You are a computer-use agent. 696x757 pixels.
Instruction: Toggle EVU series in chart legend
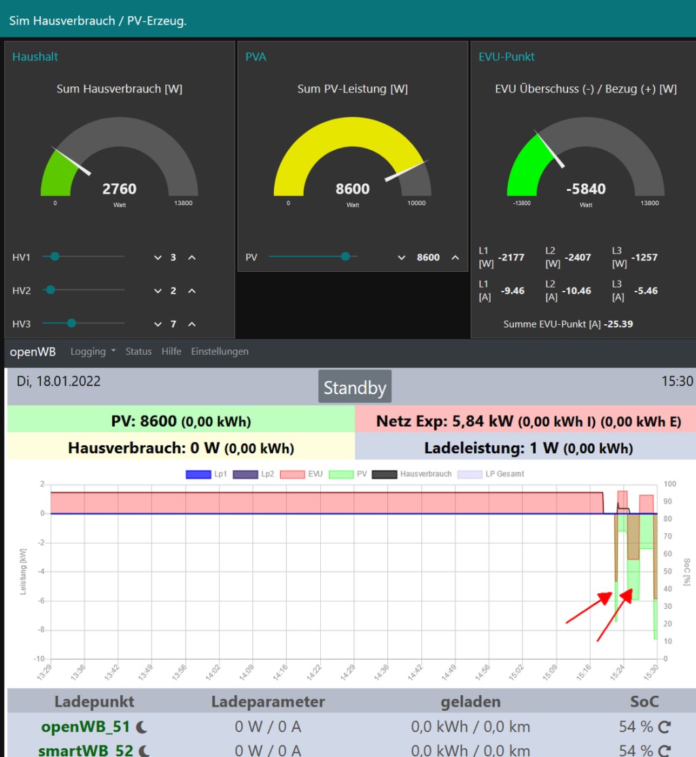click(301, 474)
